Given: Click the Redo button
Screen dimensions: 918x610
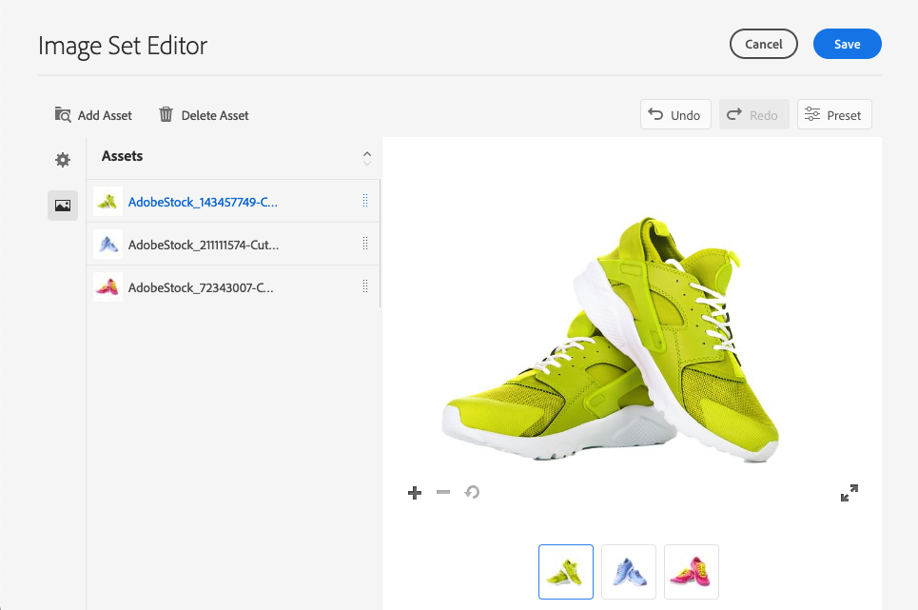Looking at the screenshot, I should tap(754, 114).
